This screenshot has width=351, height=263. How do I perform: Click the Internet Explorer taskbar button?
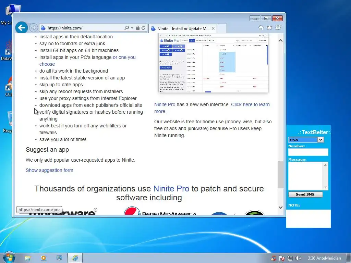tap(75, 258)
